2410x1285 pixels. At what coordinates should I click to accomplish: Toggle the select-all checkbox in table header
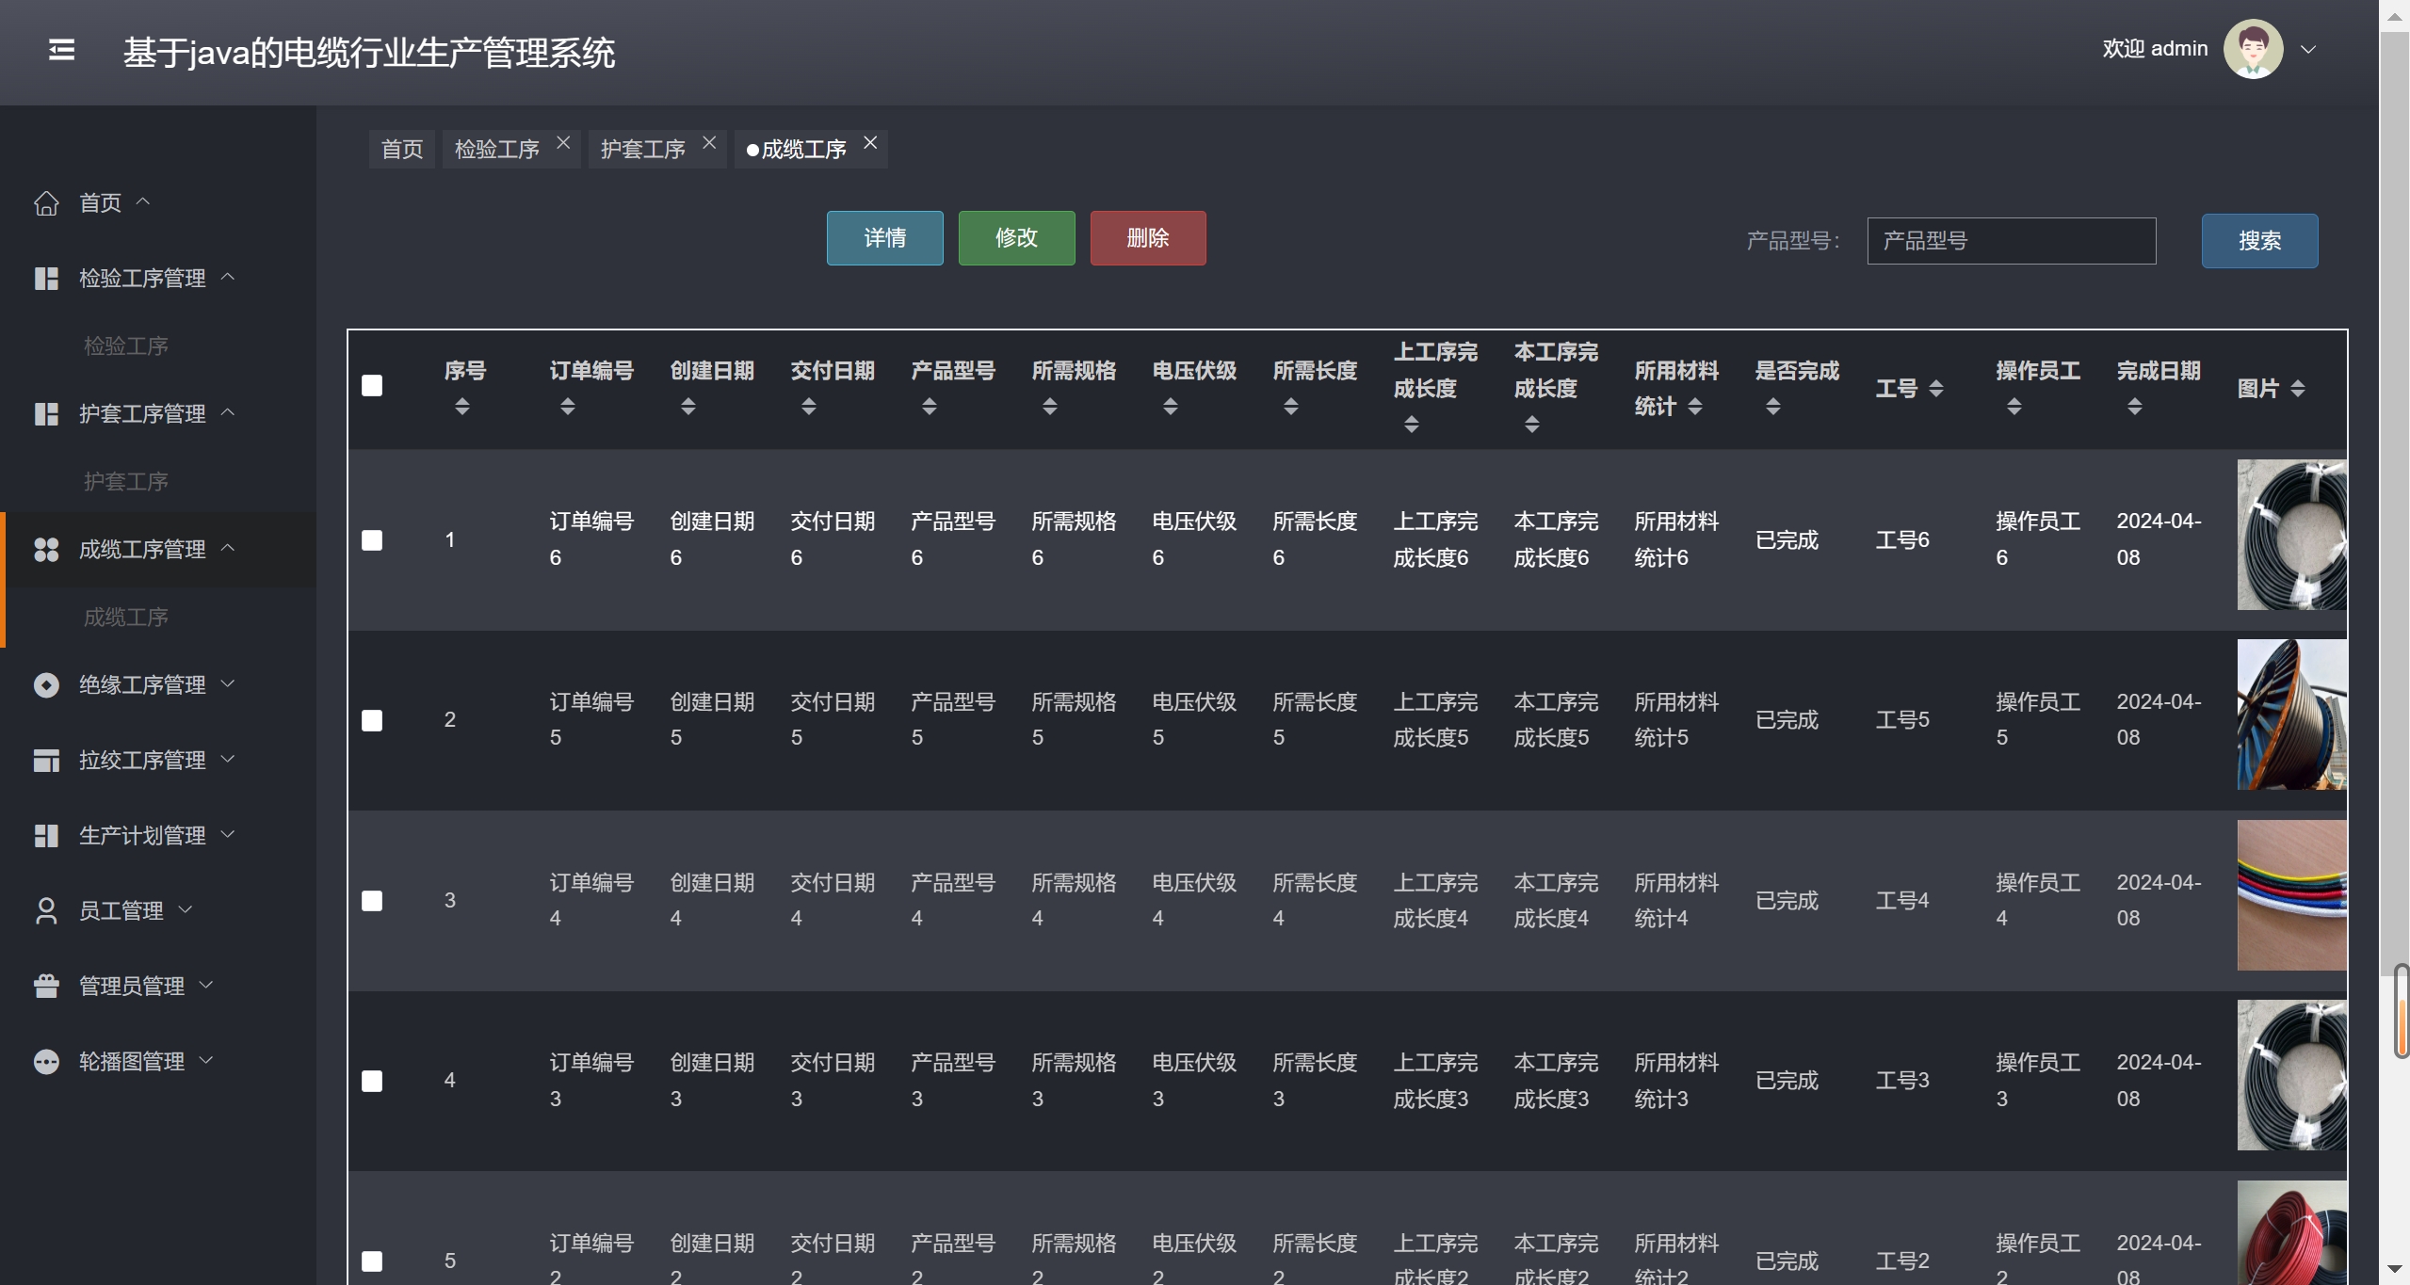[372, 386]
